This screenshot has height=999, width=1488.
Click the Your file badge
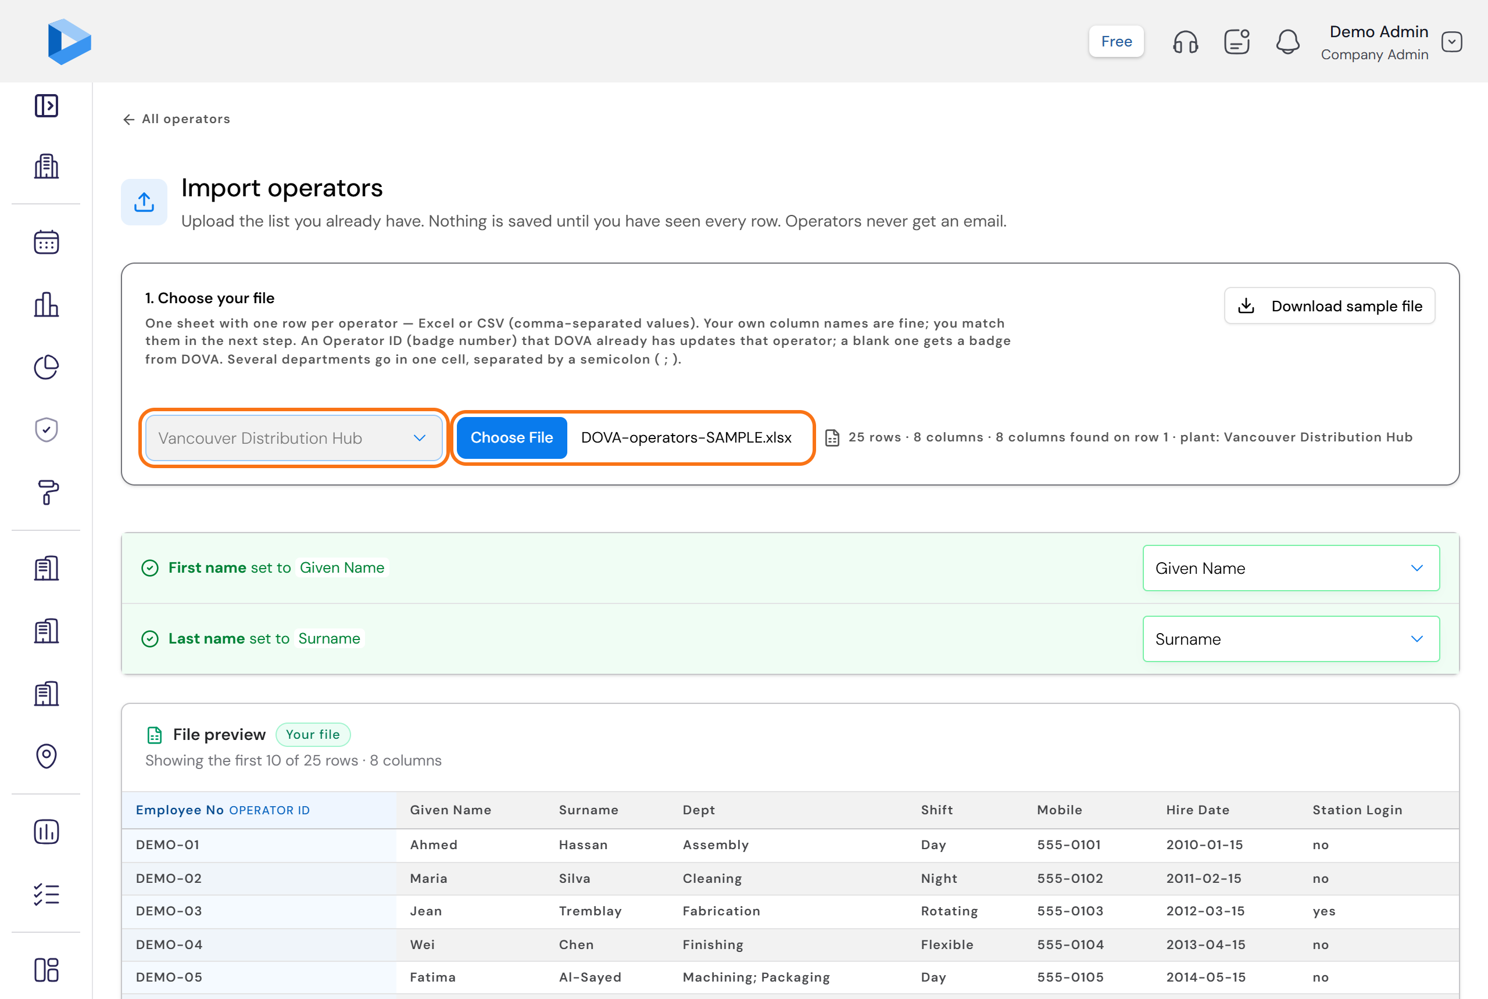click(x=313, y=735)
